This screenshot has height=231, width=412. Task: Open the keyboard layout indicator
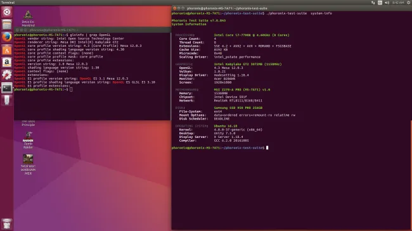380,3
